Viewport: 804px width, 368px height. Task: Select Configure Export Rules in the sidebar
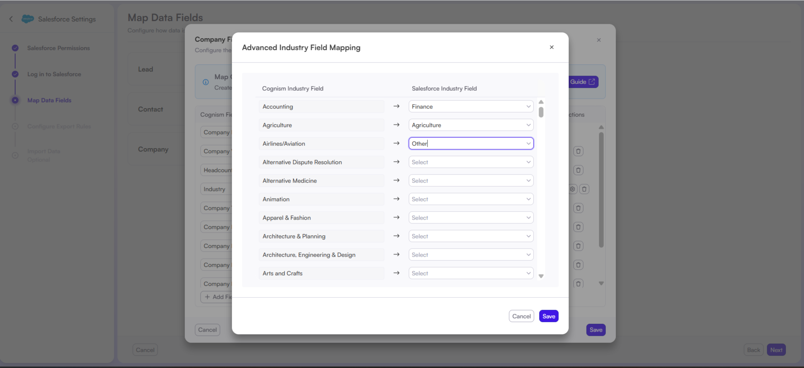pyautogui.click(x=59, y=126)
